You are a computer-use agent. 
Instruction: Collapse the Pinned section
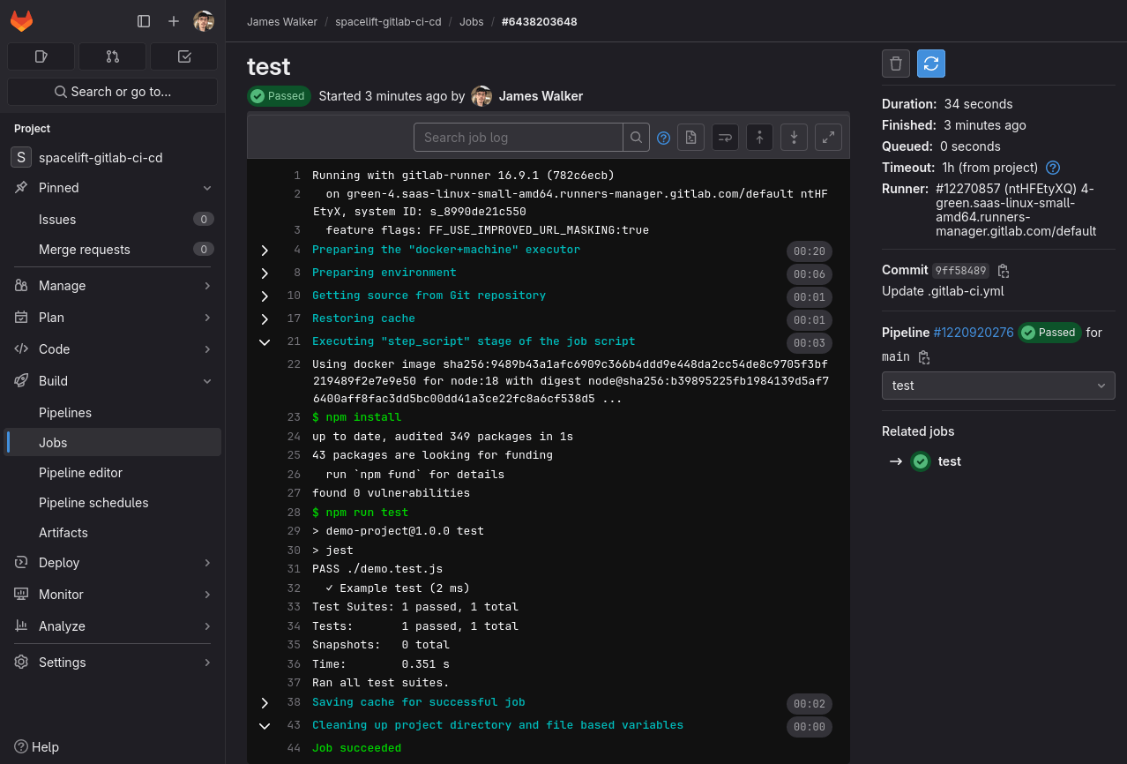tap(207, 187)
